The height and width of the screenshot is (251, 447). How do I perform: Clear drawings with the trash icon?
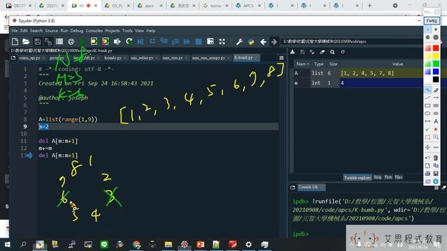pos(436,158)
